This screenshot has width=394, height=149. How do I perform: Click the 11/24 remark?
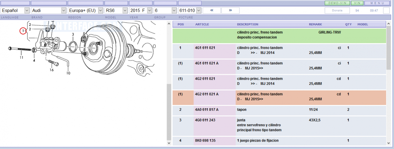pos(313,110)
